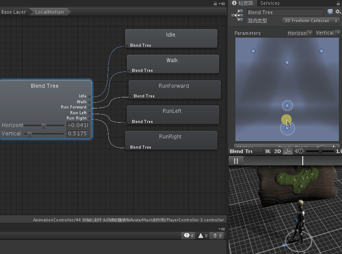Click the 混合类型 blend type label
Viewport: 342px width, 254px height.
click(257, 21)
